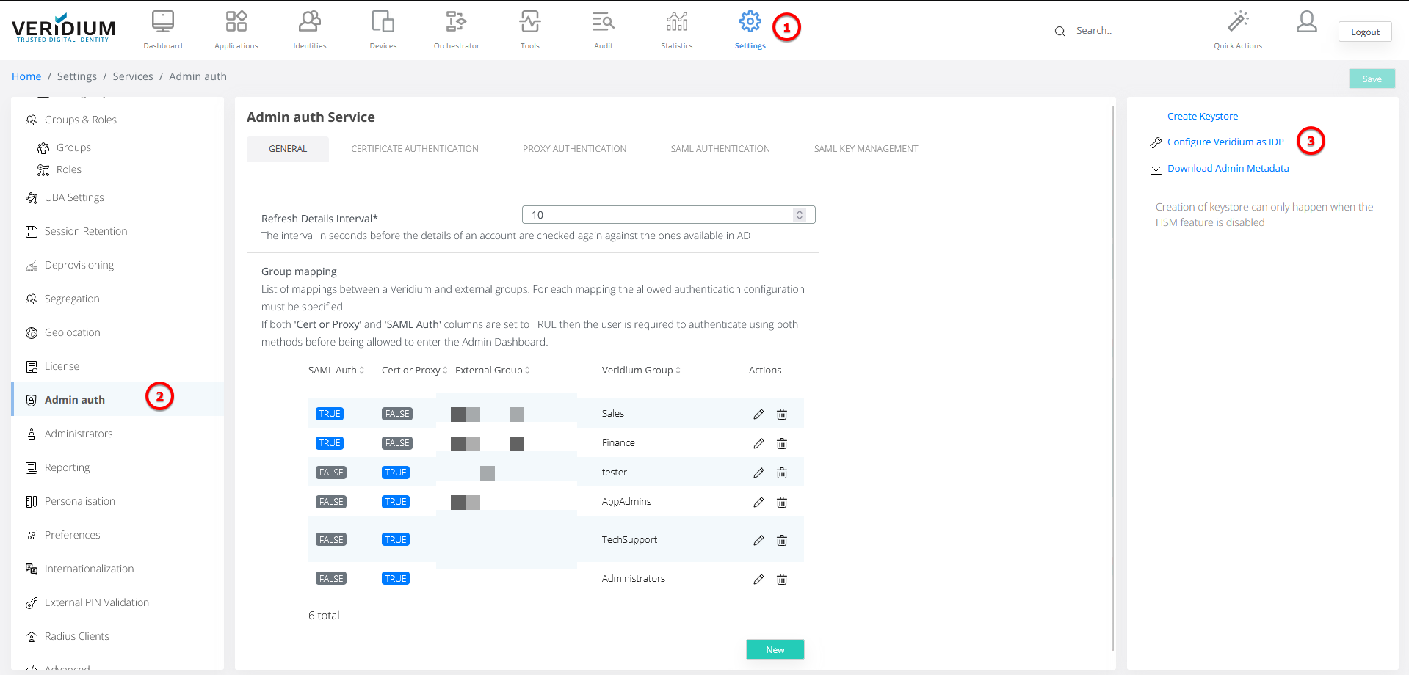This screenshot has height=675, width=1409.
Task: Increase Refresh Details Interval with the stepper
Action: point(800,211)
